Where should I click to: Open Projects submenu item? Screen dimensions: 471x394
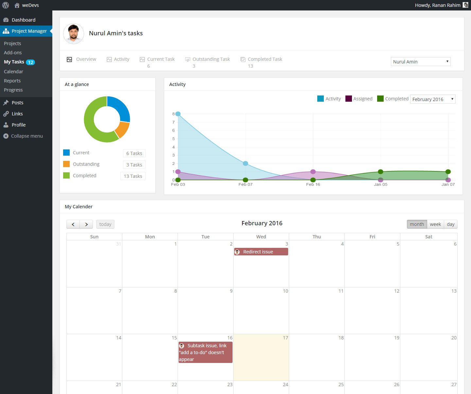(x=12, y=43)
